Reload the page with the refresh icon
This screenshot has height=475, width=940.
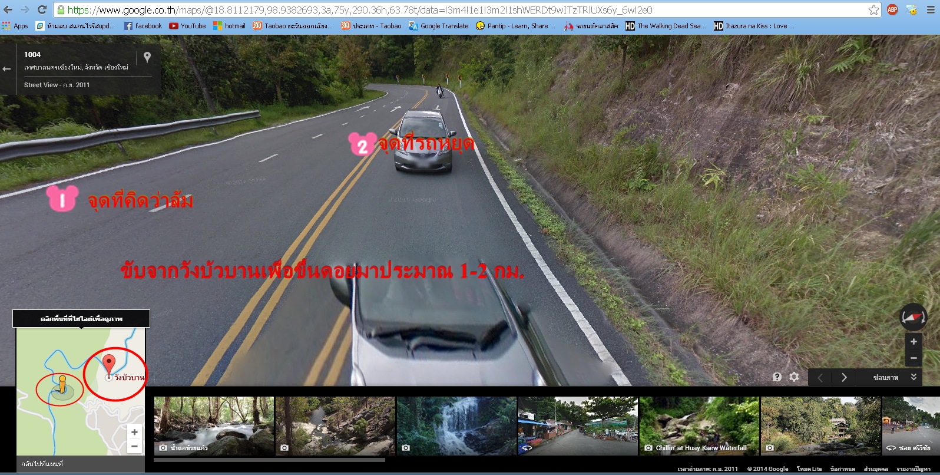[x=42, y=9]
